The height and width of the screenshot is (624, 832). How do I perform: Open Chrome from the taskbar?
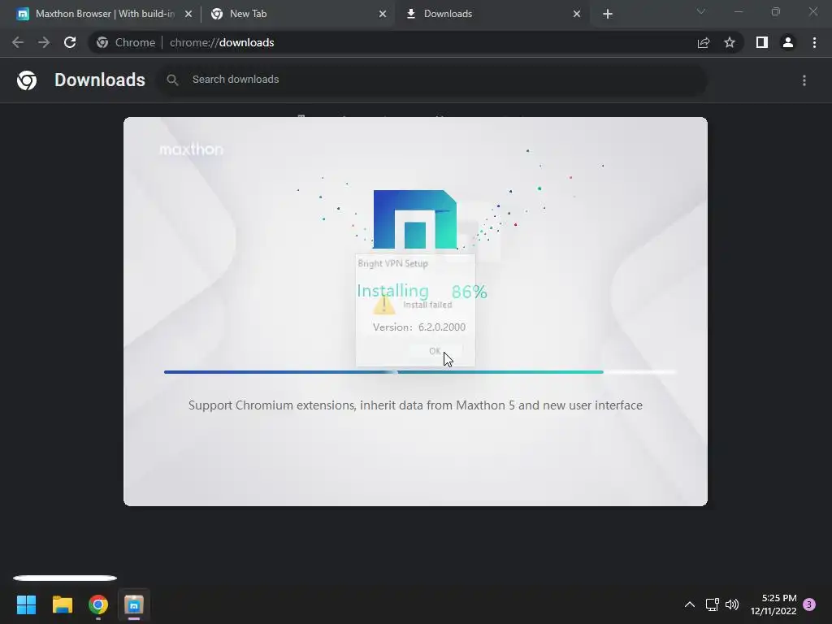(98, 604)
